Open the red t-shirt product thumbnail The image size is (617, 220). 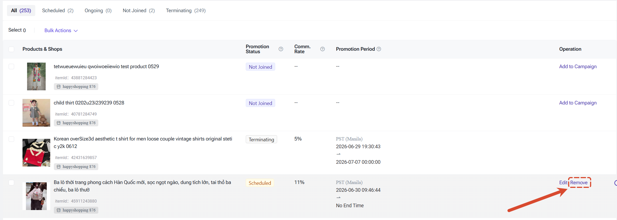[36, 153]
